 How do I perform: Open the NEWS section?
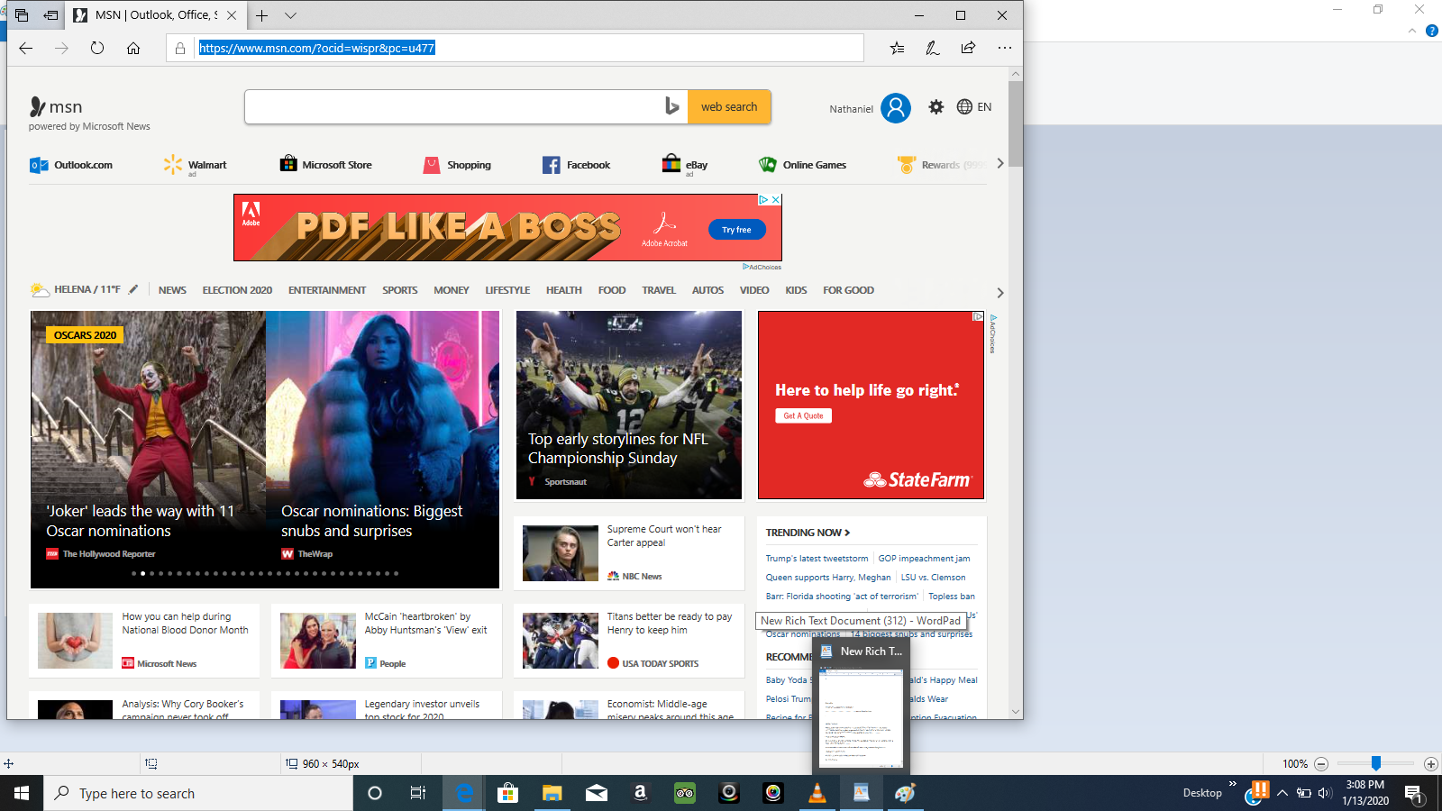[172, 290]
